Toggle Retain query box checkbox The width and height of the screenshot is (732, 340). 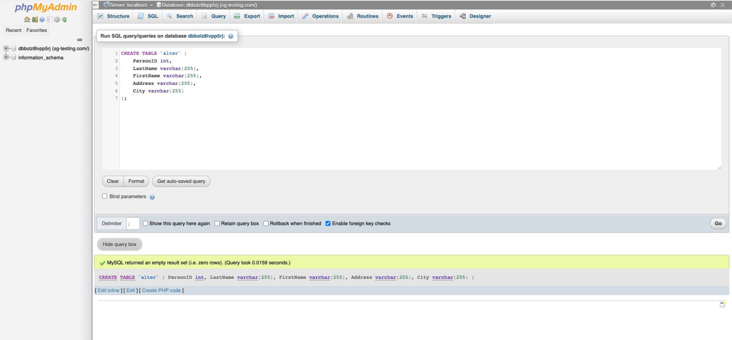217,223
